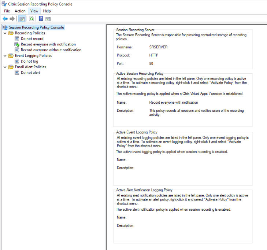Click the Refresh toolbar icon

[31, 19]
